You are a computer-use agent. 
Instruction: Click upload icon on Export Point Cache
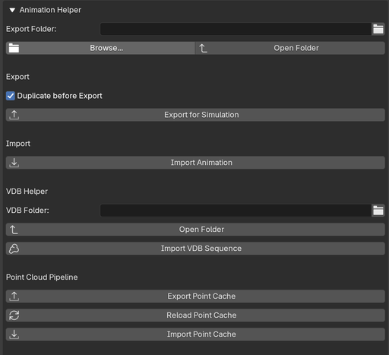click(x=14, y=296)
